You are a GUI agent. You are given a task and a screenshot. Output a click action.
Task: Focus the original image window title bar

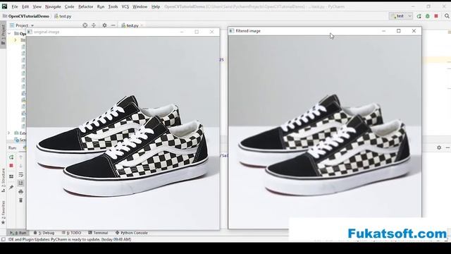pyautogui.click(x=123, y=32)
